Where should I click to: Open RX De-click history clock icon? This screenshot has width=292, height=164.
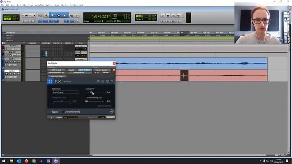[x=103, y=82]
